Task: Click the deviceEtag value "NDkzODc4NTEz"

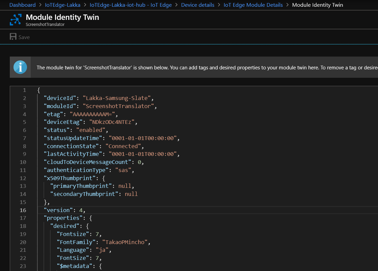Action: point(112,122)
